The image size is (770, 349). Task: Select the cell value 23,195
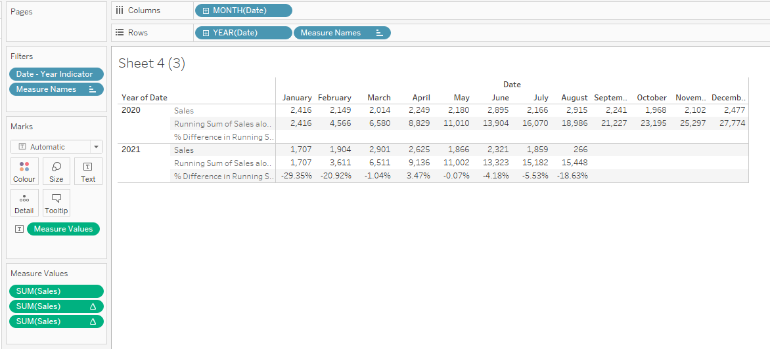pyautogui.click(x=653, y=123)
